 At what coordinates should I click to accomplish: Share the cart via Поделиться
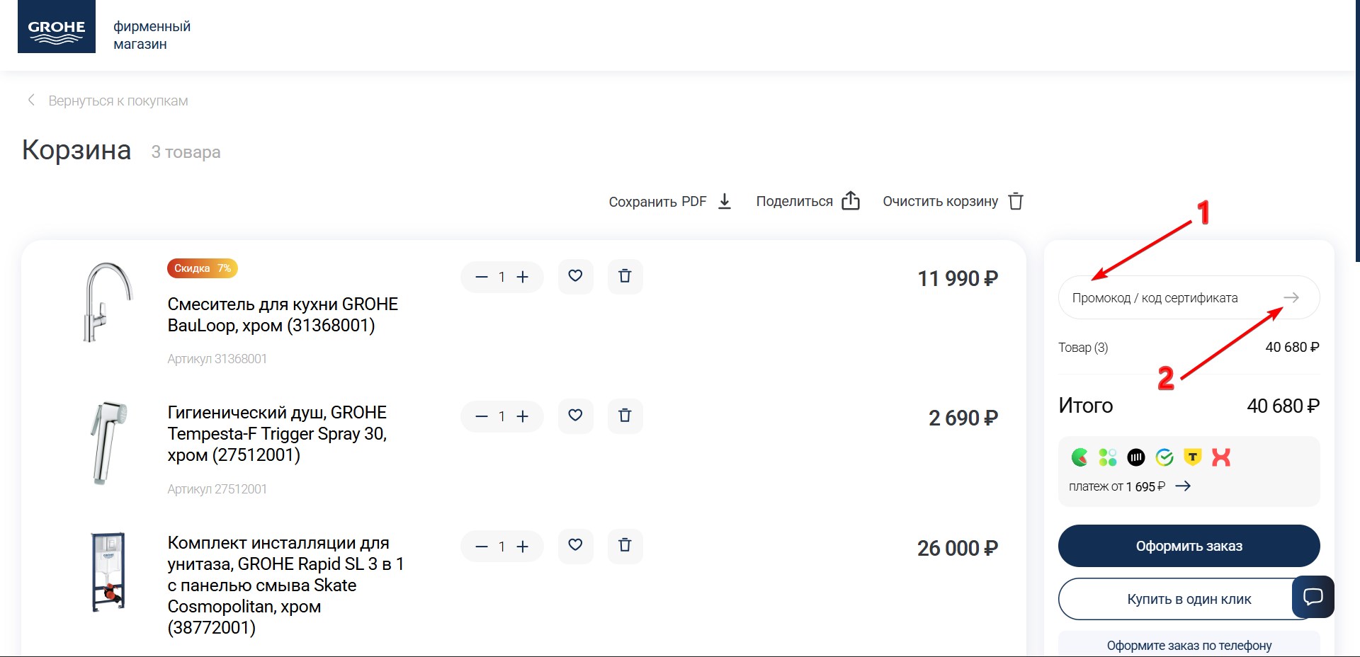pos(808,202)
